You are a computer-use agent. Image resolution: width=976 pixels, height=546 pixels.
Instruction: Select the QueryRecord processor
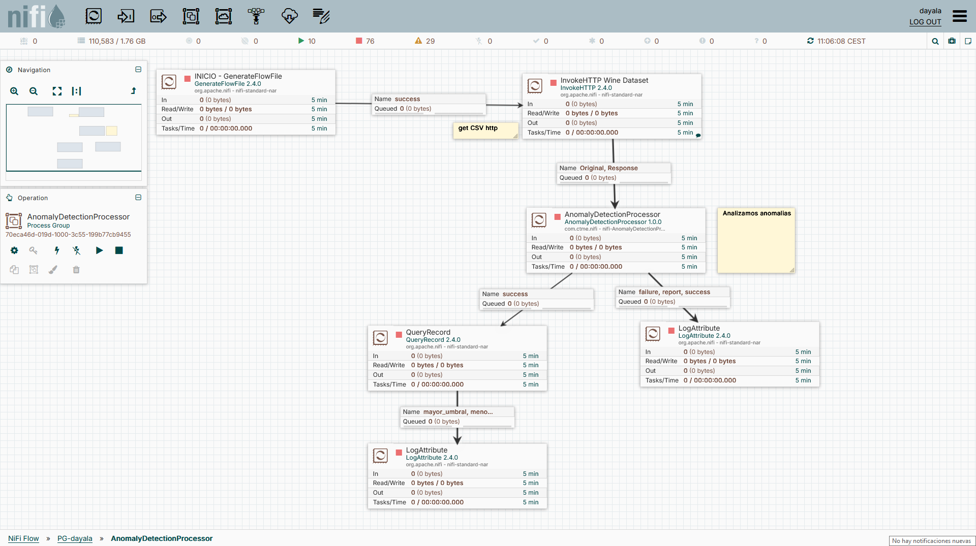(457, 358)
